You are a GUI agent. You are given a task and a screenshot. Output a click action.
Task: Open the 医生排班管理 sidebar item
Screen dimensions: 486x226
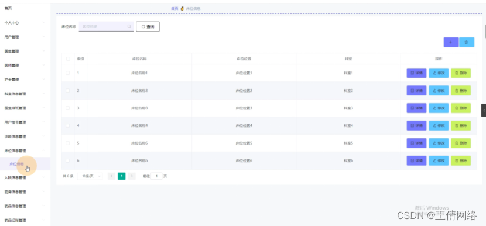pyautogui.click(x=25, y=108)
